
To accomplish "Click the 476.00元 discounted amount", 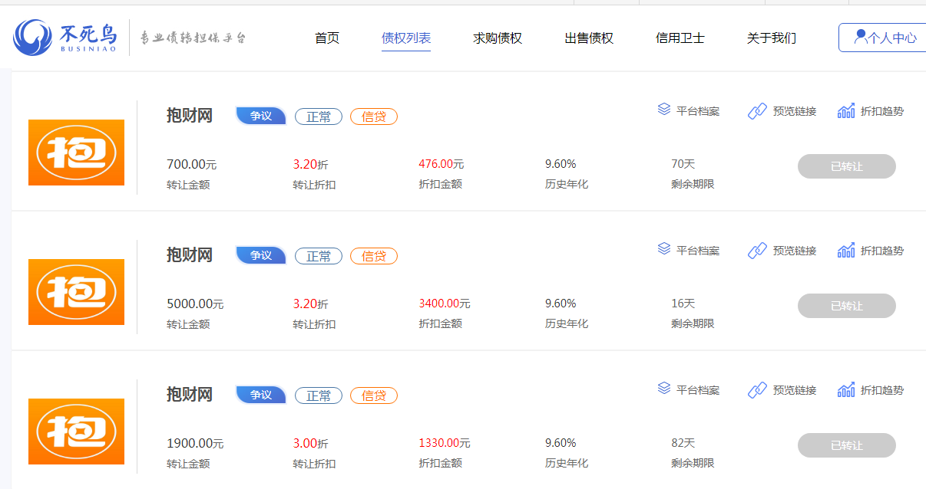I will (x=442, y=164).
